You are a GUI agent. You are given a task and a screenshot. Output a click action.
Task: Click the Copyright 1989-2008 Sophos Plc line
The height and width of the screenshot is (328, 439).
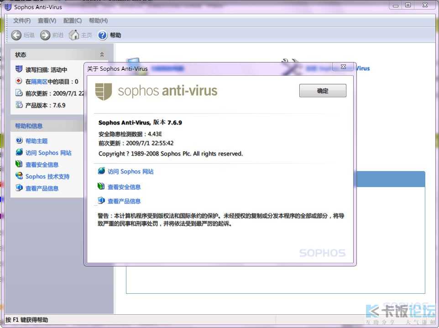click(x=171, y=154)
